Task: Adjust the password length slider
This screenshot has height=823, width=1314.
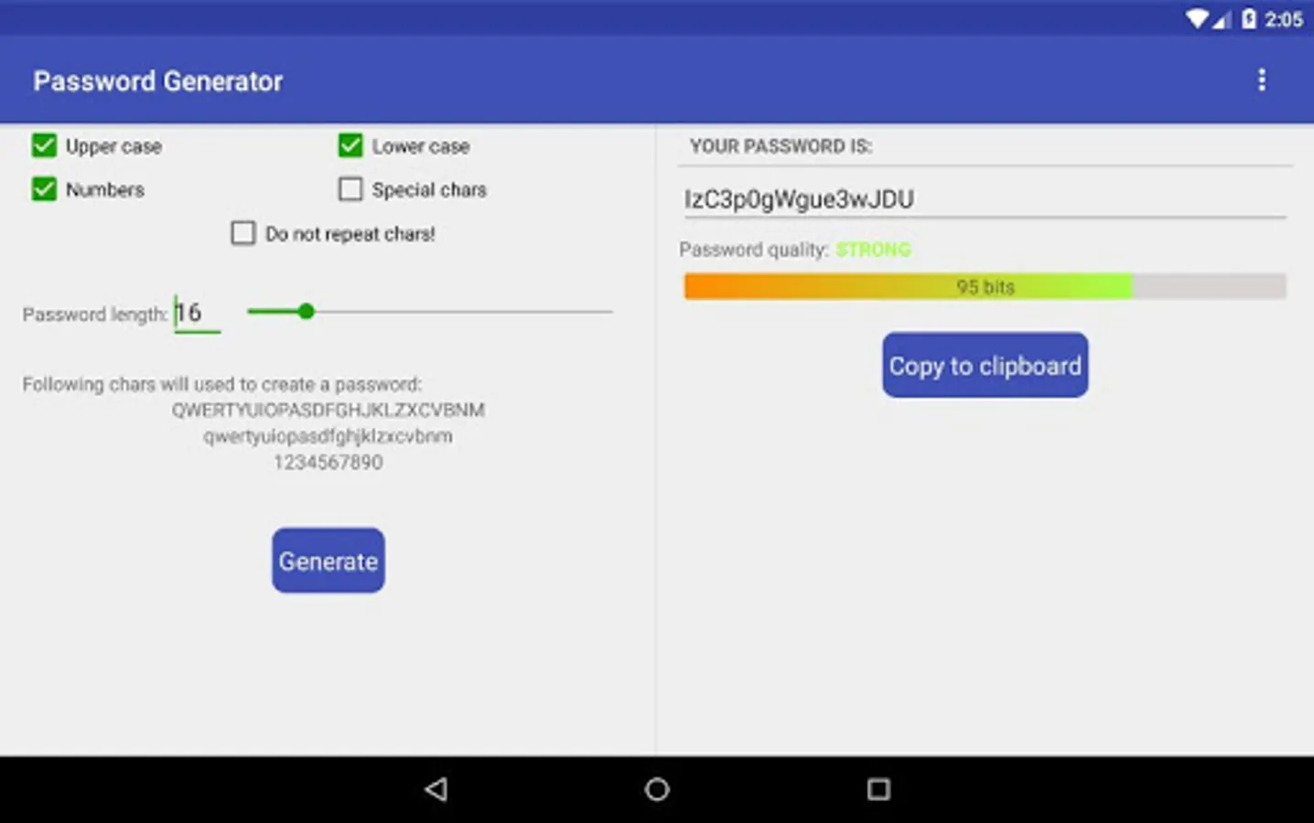Action: click(x=307, y=312)
